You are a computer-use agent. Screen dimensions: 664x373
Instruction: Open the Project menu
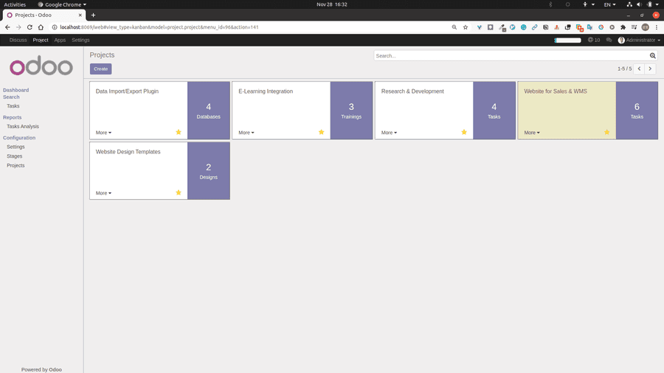(41, 41)
